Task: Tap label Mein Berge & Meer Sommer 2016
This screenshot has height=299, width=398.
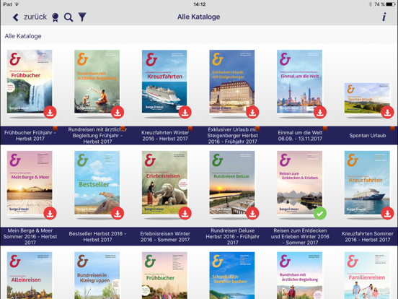Action: point(30,236)
